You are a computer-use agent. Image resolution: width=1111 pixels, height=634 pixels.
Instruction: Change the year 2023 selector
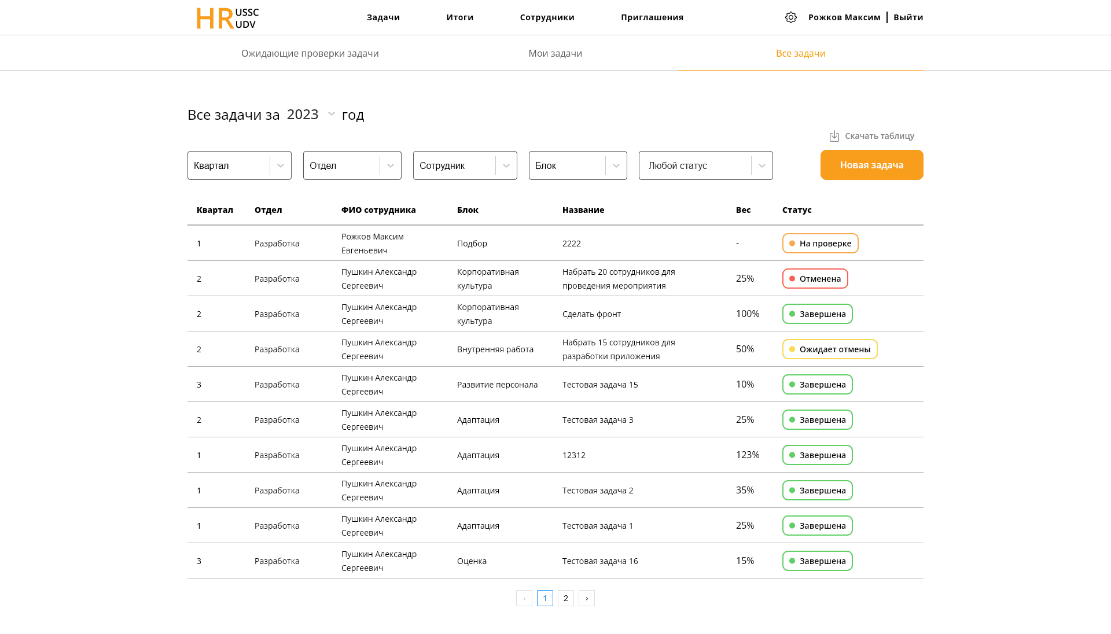(311, 115)
